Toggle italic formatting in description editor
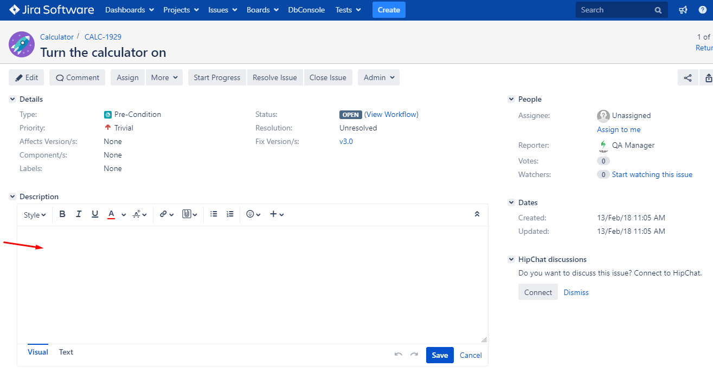713x380 pixels. click(79, 214)
